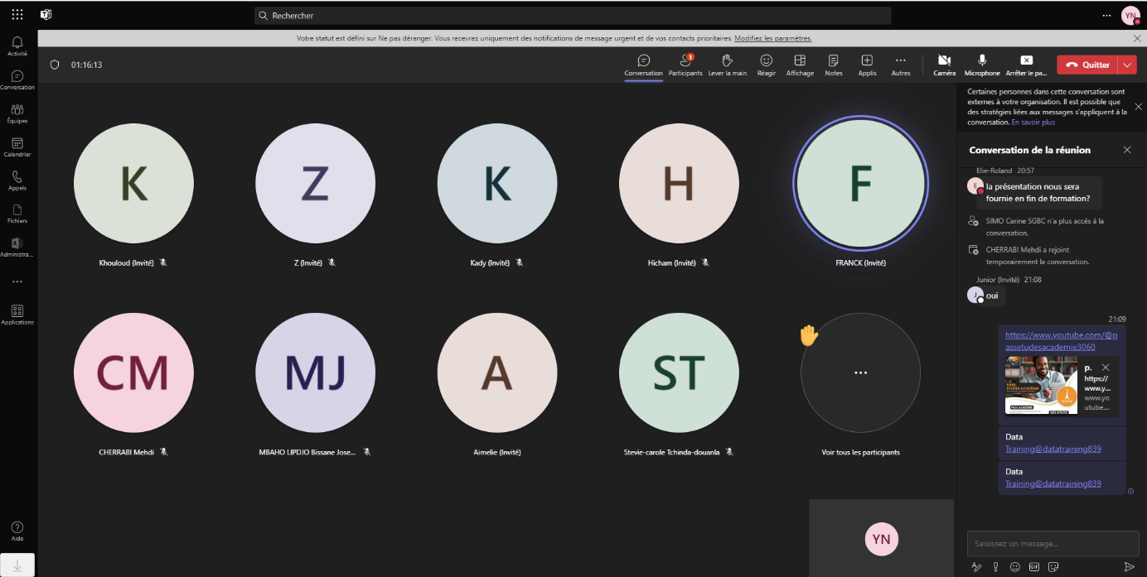Image resolution: width=1147 pixels, height=577 pixels.
Task: Open meeting Notes
Action: point(833,65)
